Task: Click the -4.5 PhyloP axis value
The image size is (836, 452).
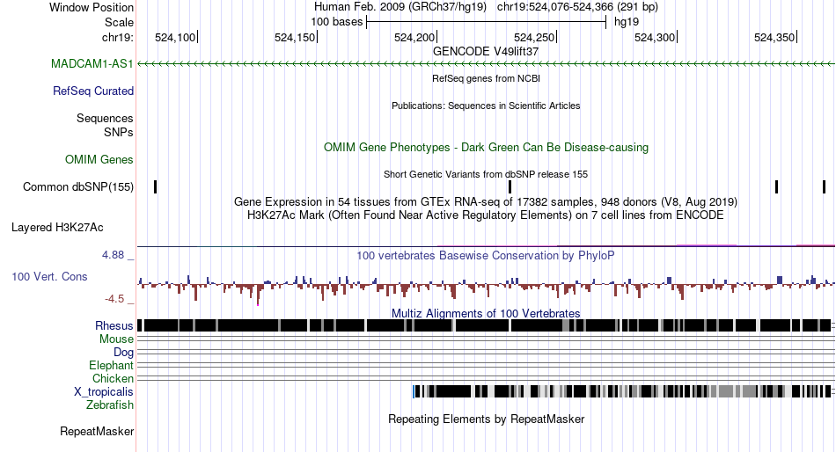Action: point(114,299)
